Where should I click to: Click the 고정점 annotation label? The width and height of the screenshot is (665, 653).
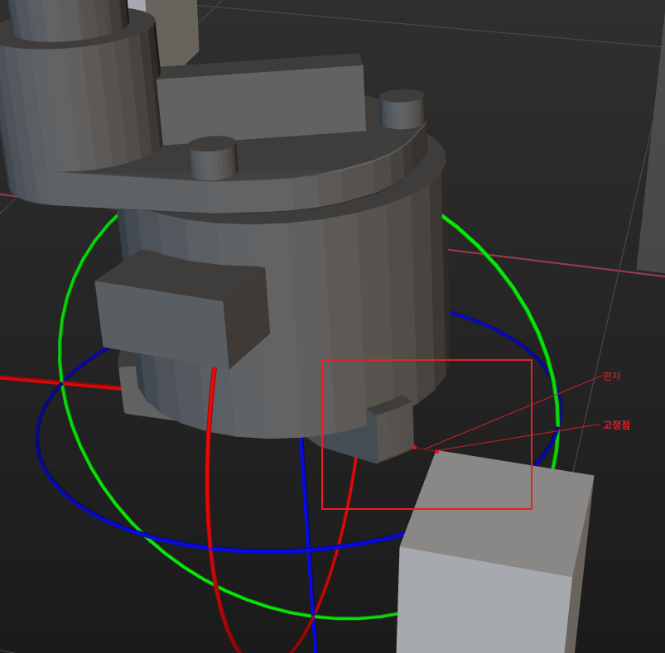(x=616, y=425)
